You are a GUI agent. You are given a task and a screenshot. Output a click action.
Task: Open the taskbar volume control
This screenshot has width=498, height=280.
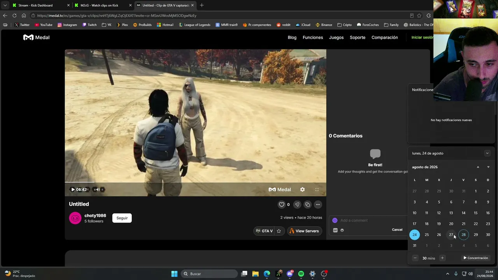tap(470, 274)
